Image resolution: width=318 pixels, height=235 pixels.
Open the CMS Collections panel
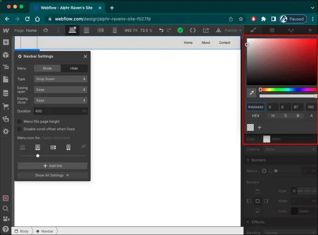[x=6, y=93]
